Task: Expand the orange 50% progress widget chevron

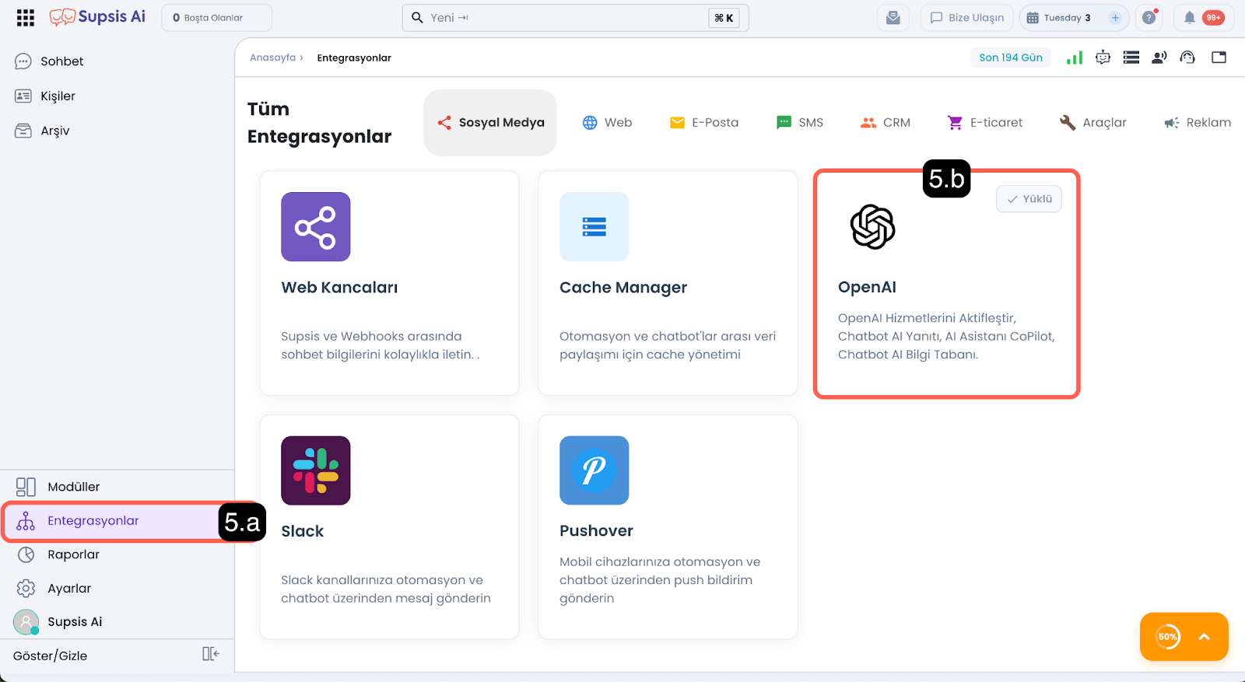Action: (1204, 637)
